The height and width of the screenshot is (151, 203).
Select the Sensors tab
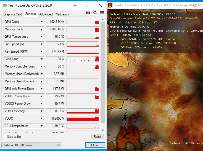tap(31, 14)
